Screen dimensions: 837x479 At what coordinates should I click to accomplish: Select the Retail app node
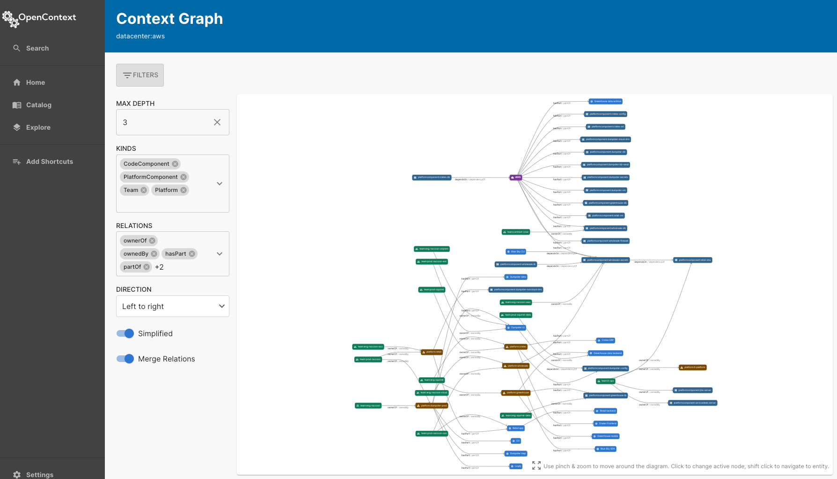click(516, 428)
